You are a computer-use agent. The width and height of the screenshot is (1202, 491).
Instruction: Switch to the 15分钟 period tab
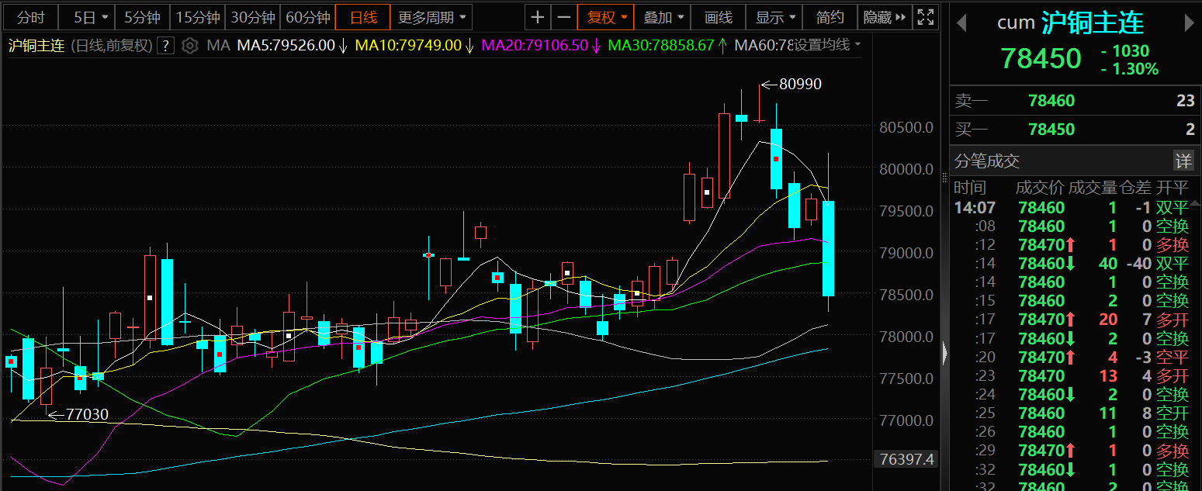coord(197,17)
